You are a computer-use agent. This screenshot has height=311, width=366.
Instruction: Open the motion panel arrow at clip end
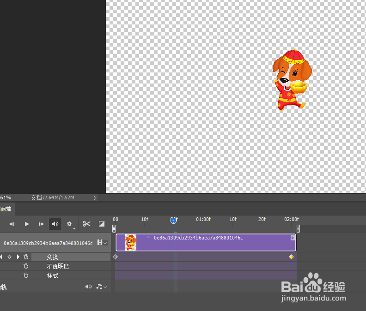pyautogui.click(x=293, y=238)
